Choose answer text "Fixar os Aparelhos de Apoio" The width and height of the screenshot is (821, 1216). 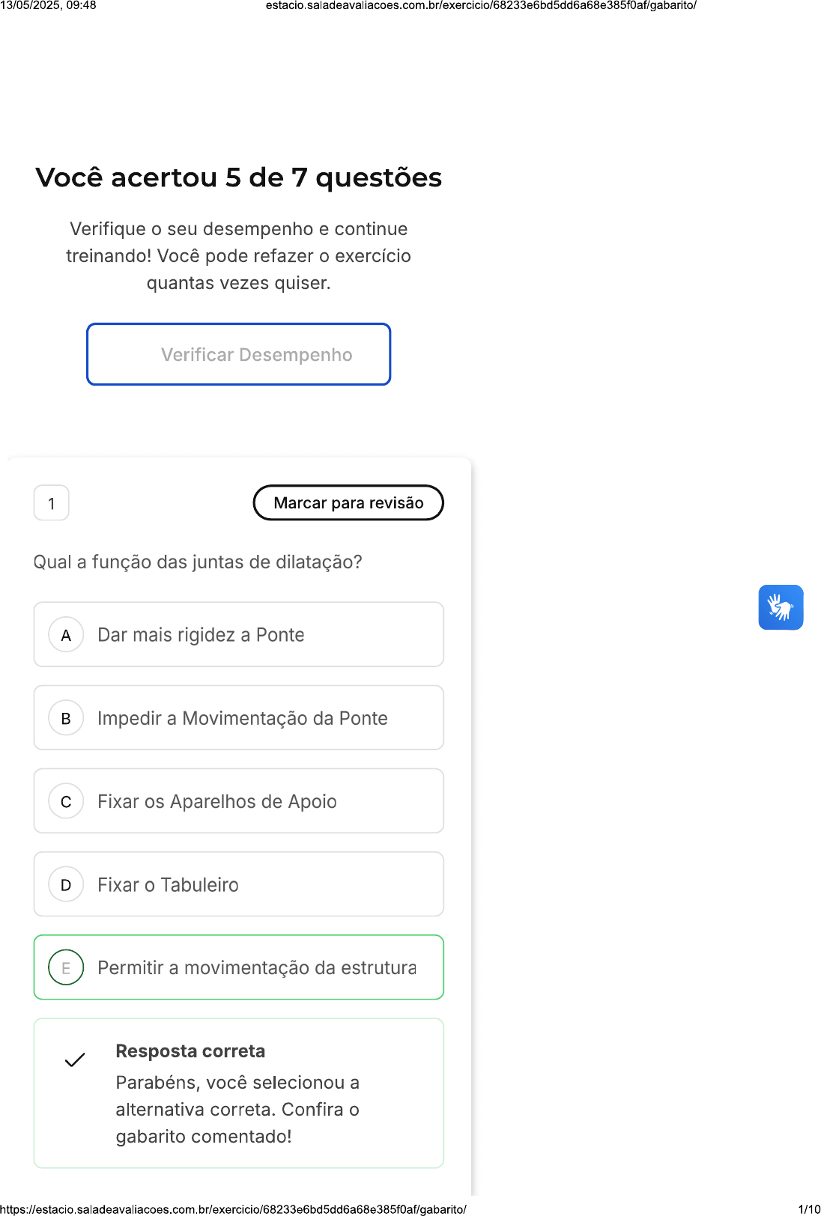[x=217, y=801]
